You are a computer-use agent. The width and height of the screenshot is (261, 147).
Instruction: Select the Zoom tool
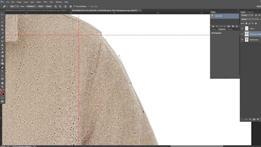pos(2,87)
